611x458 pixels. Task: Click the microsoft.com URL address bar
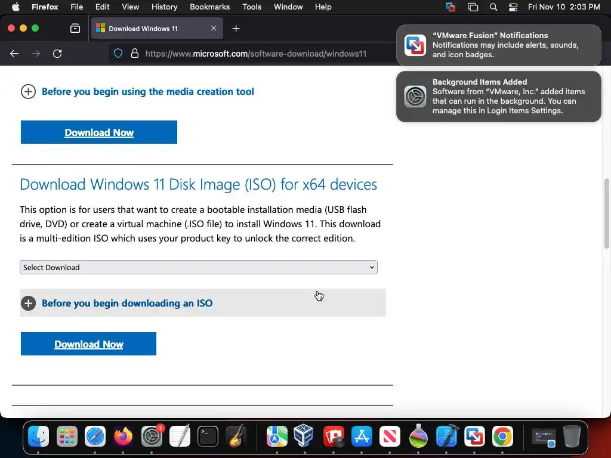[255, 54]
